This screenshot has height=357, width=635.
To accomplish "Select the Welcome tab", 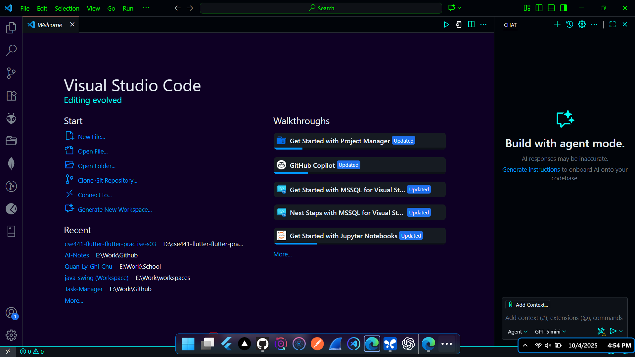I will (50, 25).
